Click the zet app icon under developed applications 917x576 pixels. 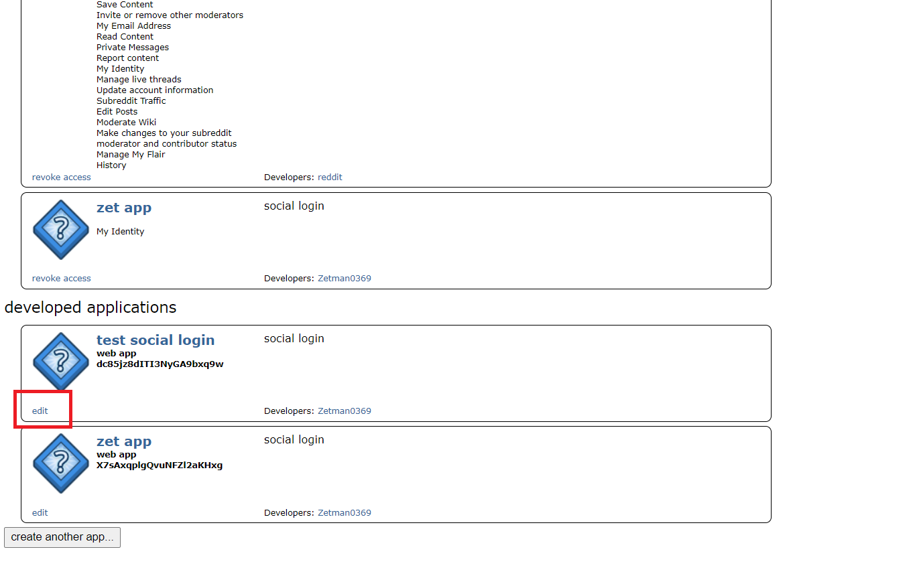(60, 463)
